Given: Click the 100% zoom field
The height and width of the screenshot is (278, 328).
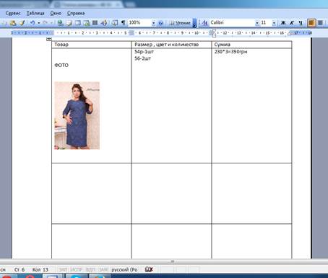Looking at the screenshot, I should coord(139,22).
